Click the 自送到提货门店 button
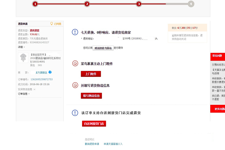The height and width of the screenshot is (150, 225). click(x=94, y=124)
